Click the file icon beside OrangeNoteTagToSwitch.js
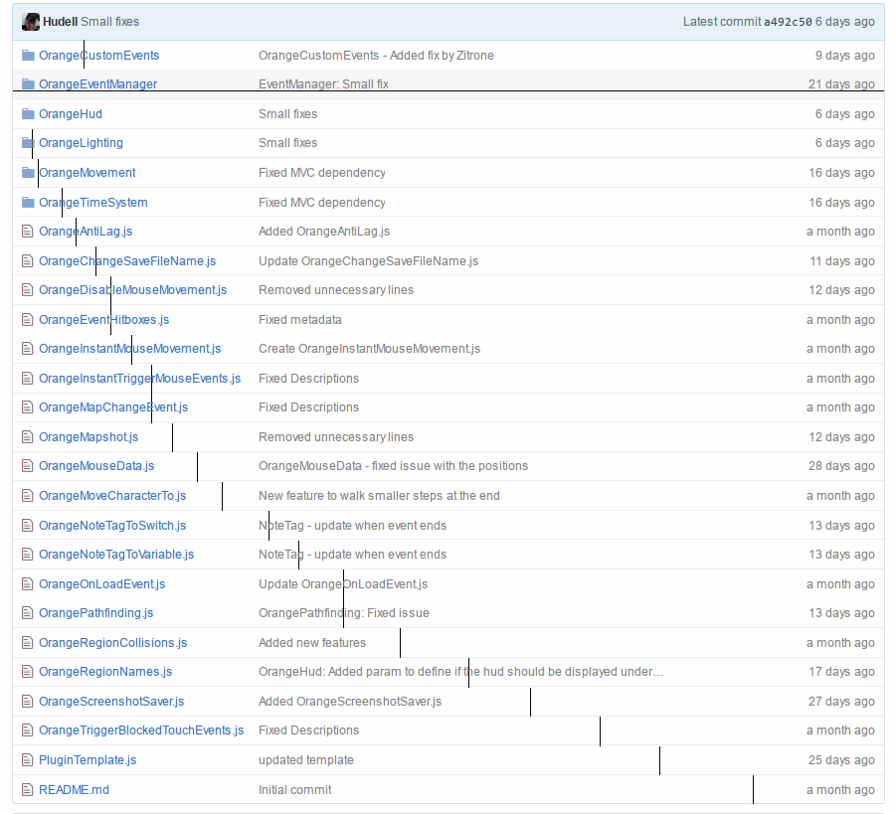This screenshot has width=896, height=814. [27, 526]
